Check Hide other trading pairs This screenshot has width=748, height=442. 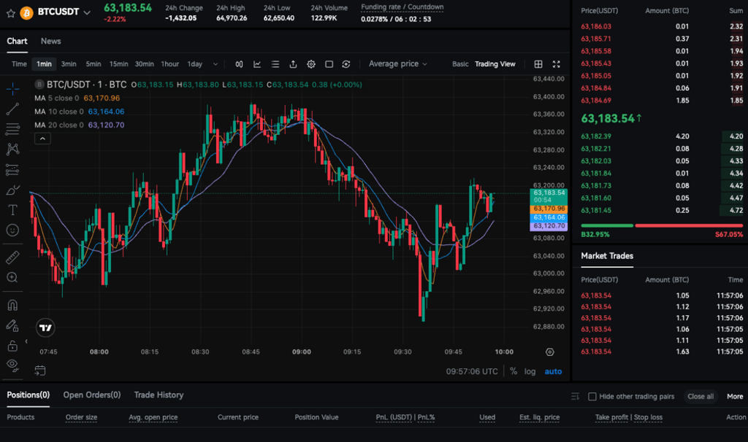(592, 396)
